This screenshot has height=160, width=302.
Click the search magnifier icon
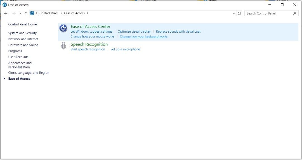(294, 13)
